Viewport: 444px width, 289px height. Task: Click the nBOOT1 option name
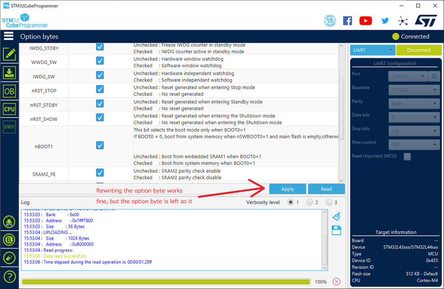(44, 146)
